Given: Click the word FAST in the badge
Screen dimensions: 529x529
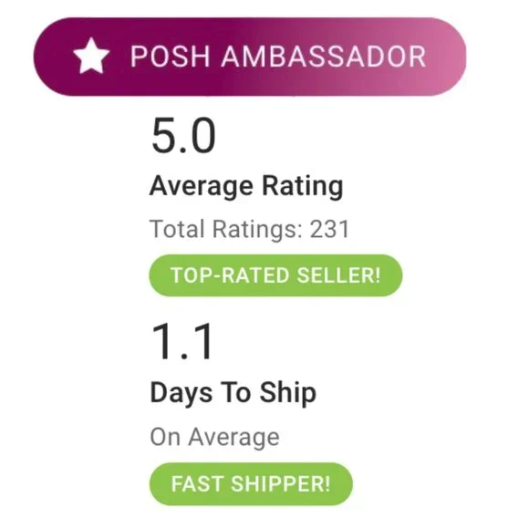Looking at the screenshot, I should point(197,484).
